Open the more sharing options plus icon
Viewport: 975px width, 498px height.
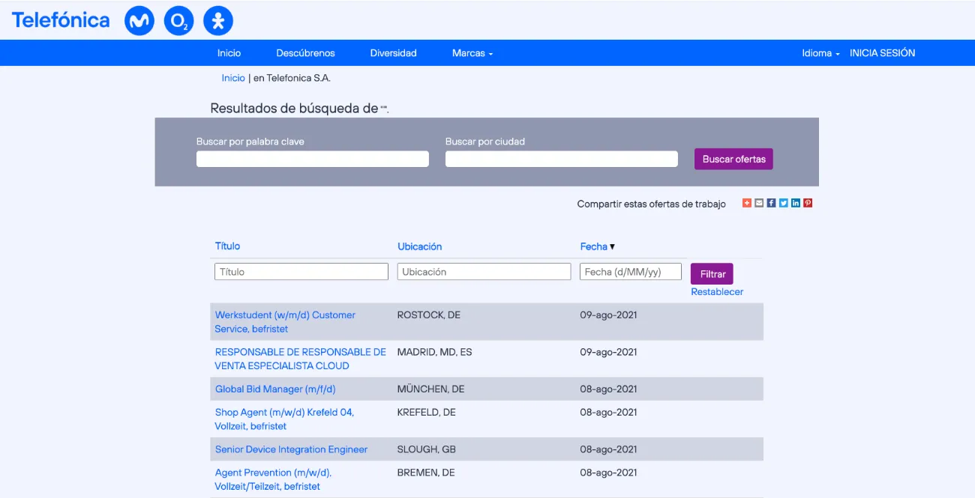pos(747,203)
